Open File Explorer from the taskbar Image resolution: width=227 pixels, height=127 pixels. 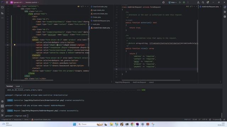click(x=111, y=124)
